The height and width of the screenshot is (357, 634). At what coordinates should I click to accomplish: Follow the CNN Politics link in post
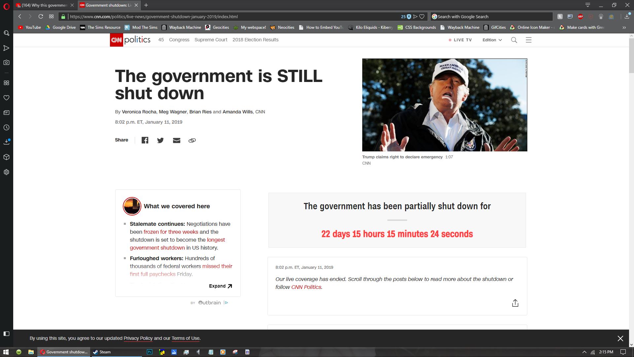pyautogui.click(x=306, y=287)
